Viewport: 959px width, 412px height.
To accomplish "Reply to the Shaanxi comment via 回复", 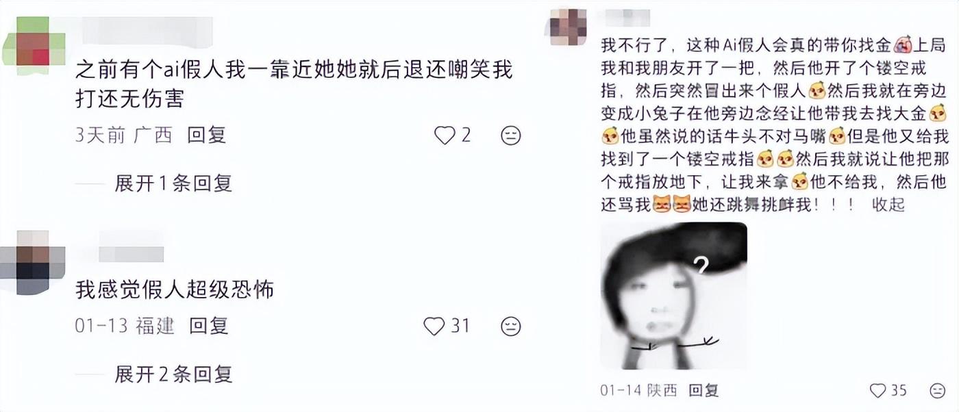I will (703, 390).
